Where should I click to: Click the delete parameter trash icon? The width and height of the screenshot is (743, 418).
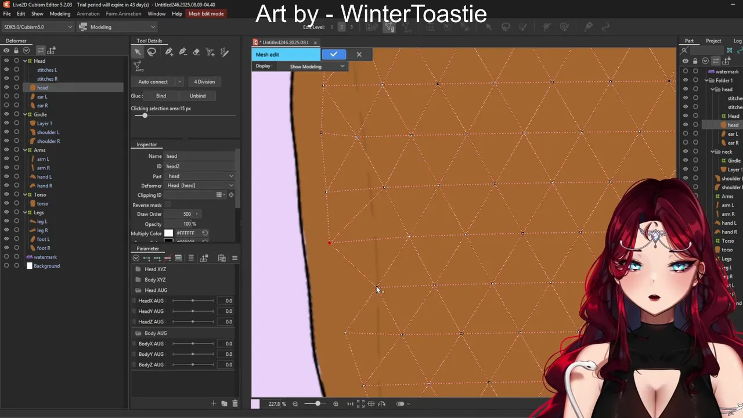[x=235, y=403]
